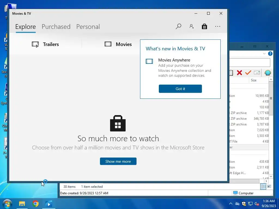The width and height of the screenshot is (279, 209).
Task: Click the Movies Anywhere filmstrip icon
Action: click(149, 61)
